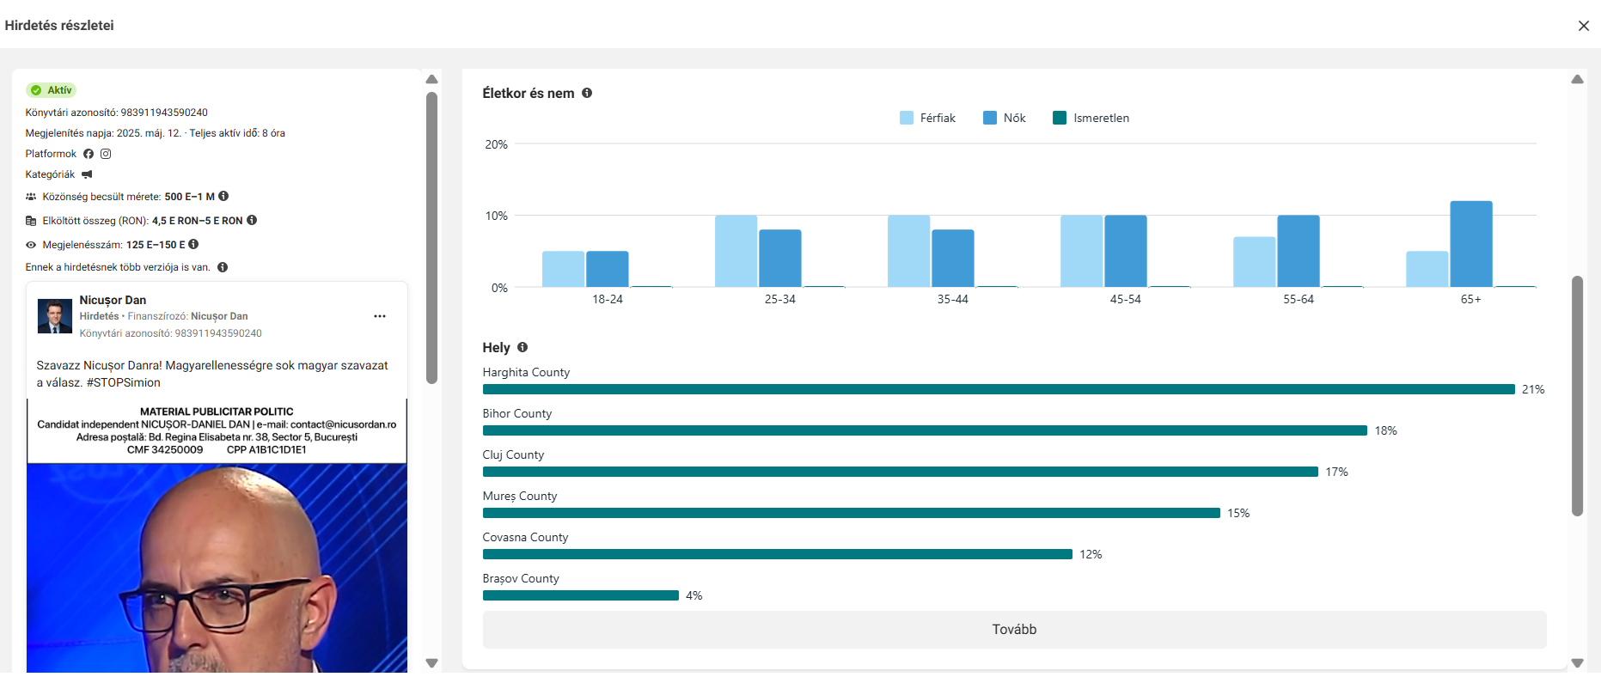The image size is (1601, 683).
Task: Click the Mureș County 15% bar
Action: tap(852, 513)
